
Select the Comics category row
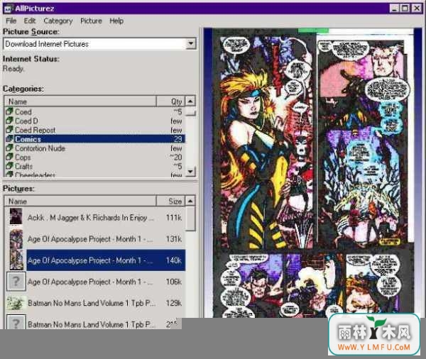click(x=95, y=139)
